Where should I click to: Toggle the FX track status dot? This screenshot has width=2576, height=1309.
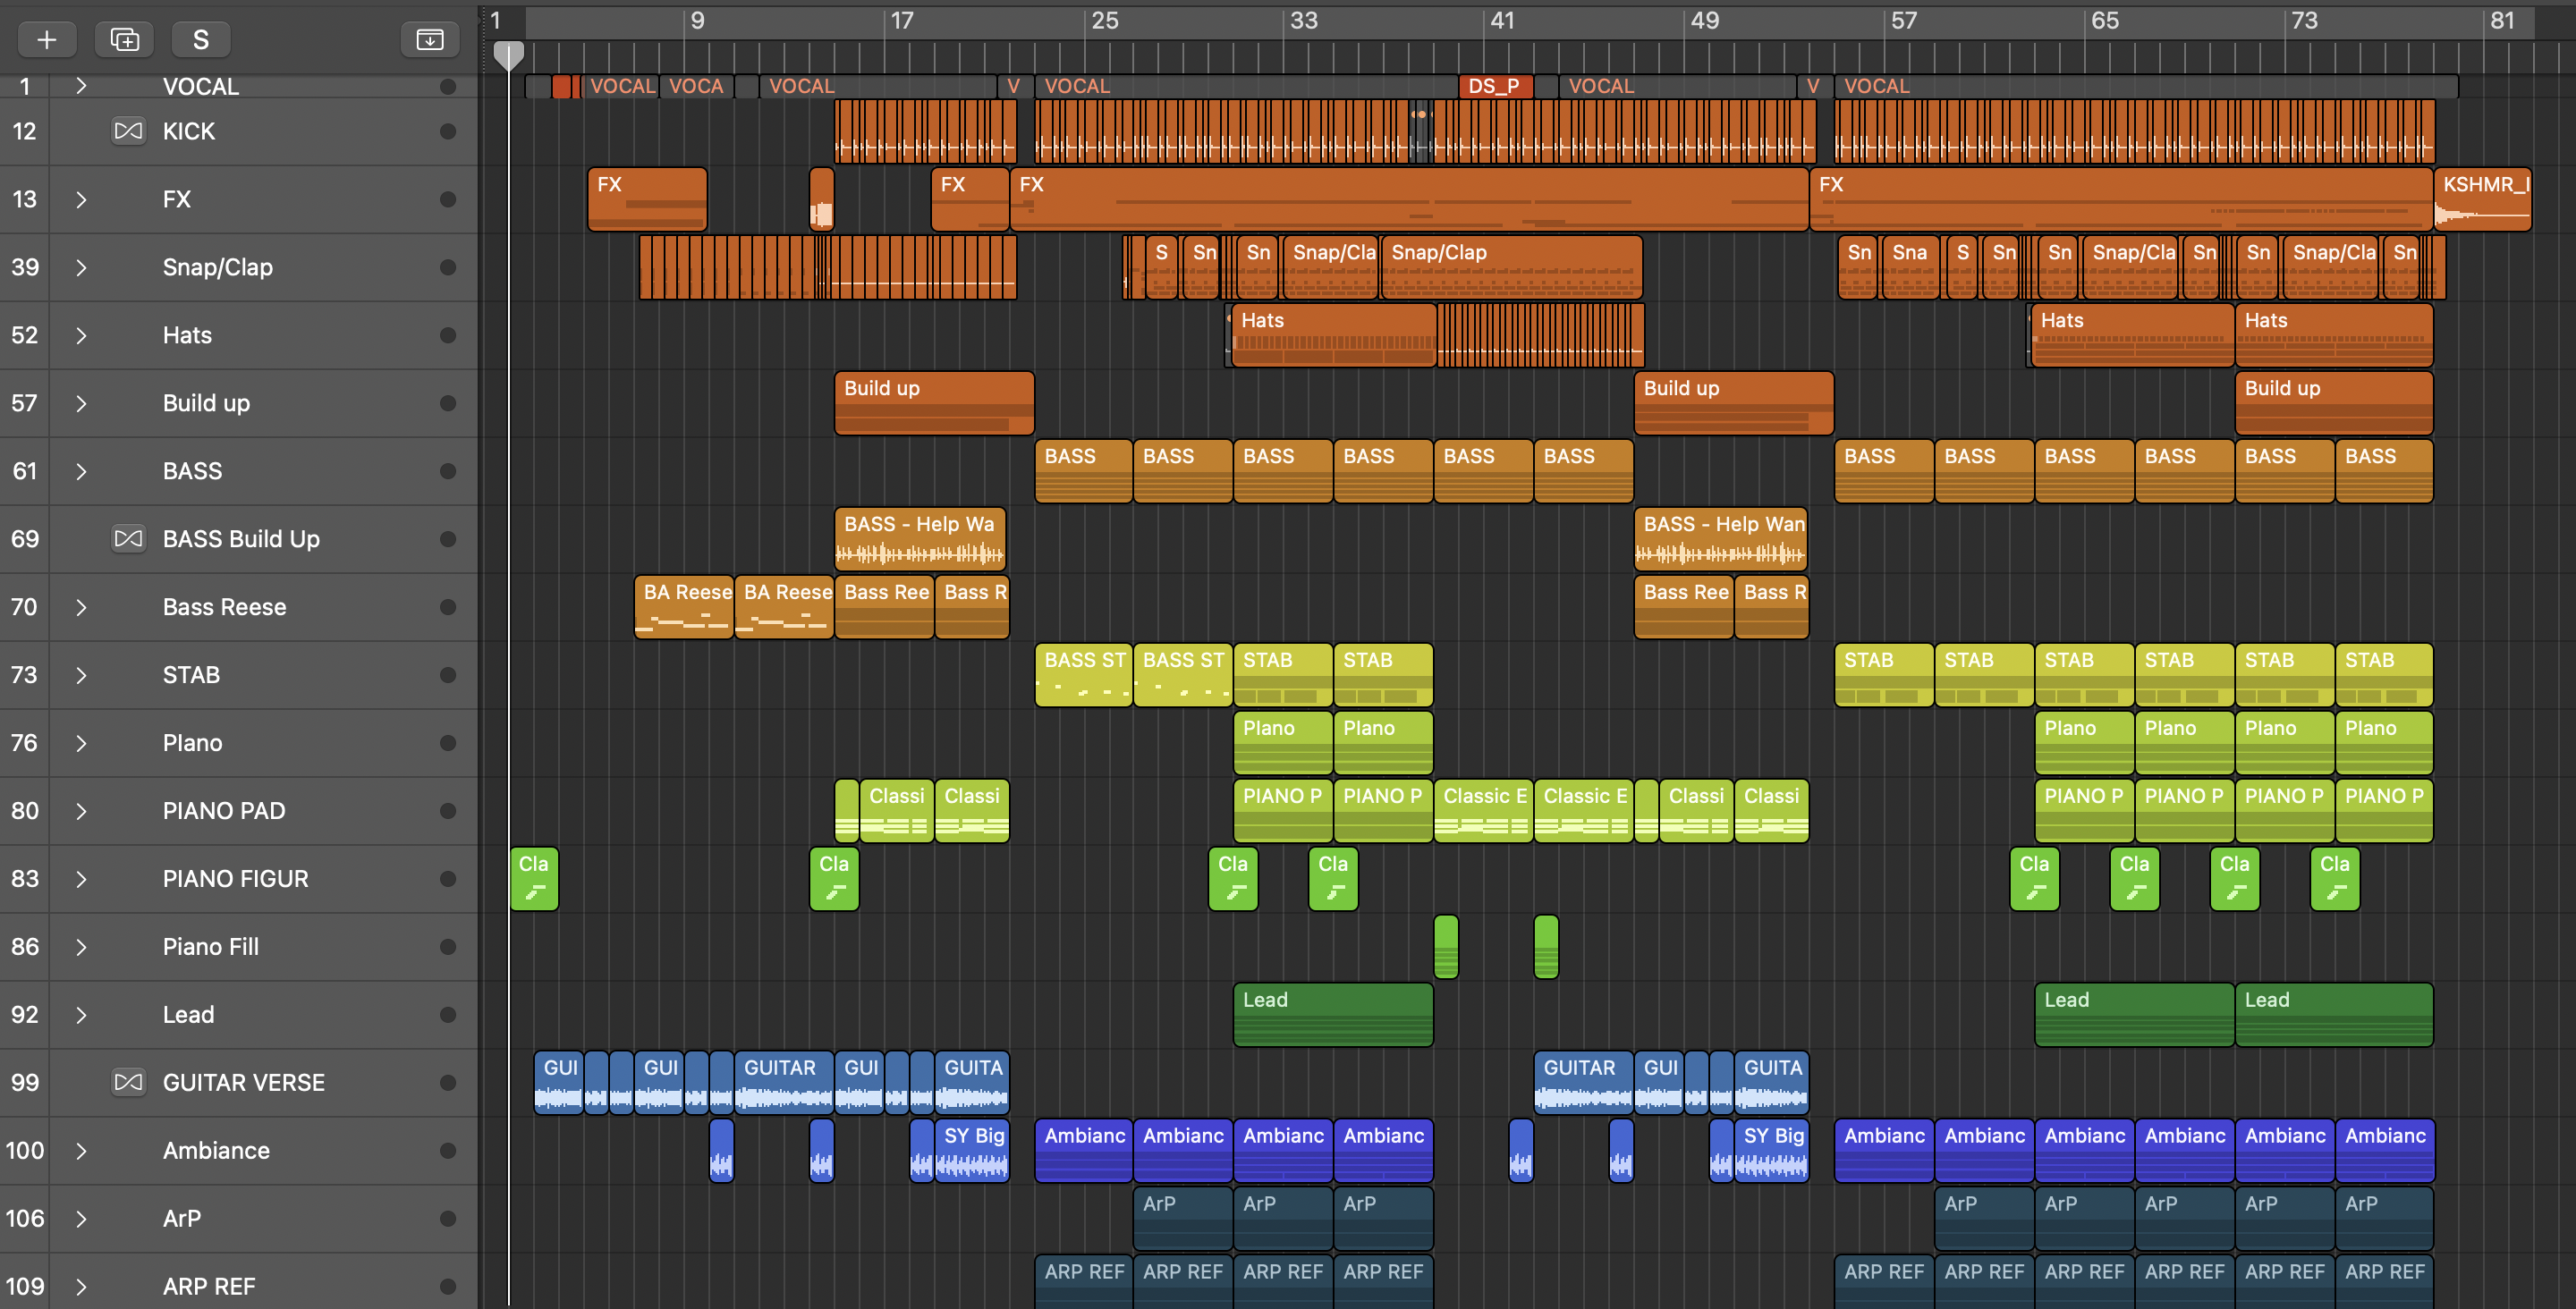[448, 199]
